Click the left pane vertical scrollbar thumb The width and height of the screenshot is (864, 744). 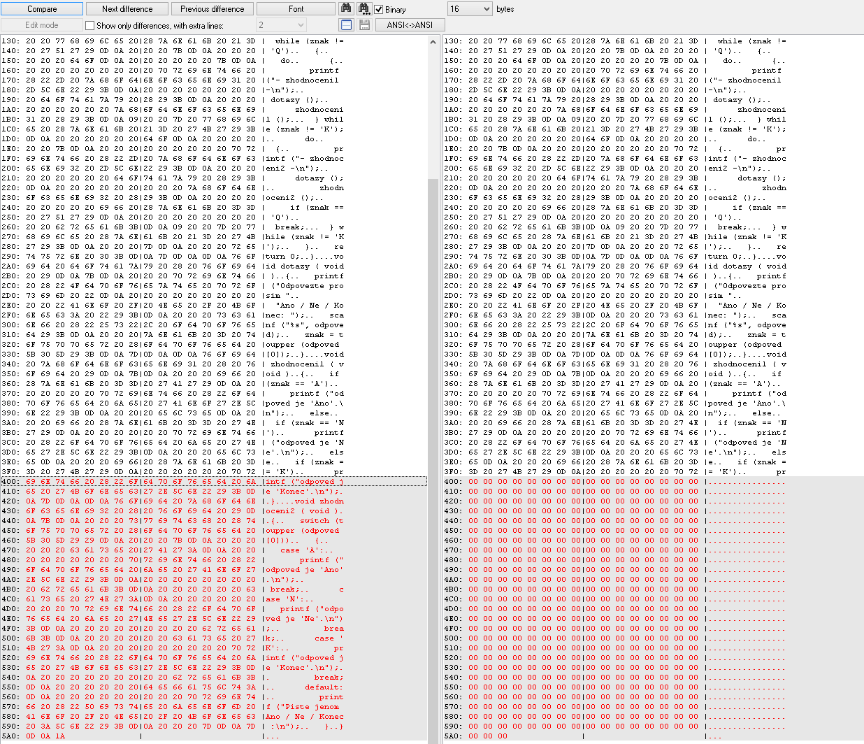click(x=433, y=462)
